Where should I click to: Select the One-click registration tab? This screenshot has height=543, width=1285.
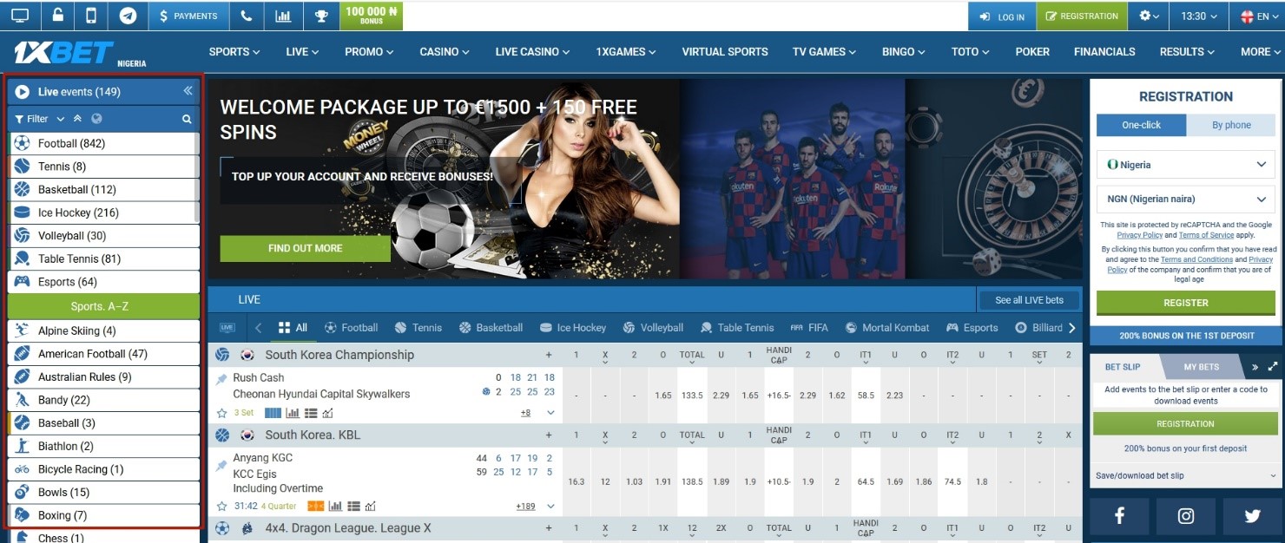(1141, 125)
